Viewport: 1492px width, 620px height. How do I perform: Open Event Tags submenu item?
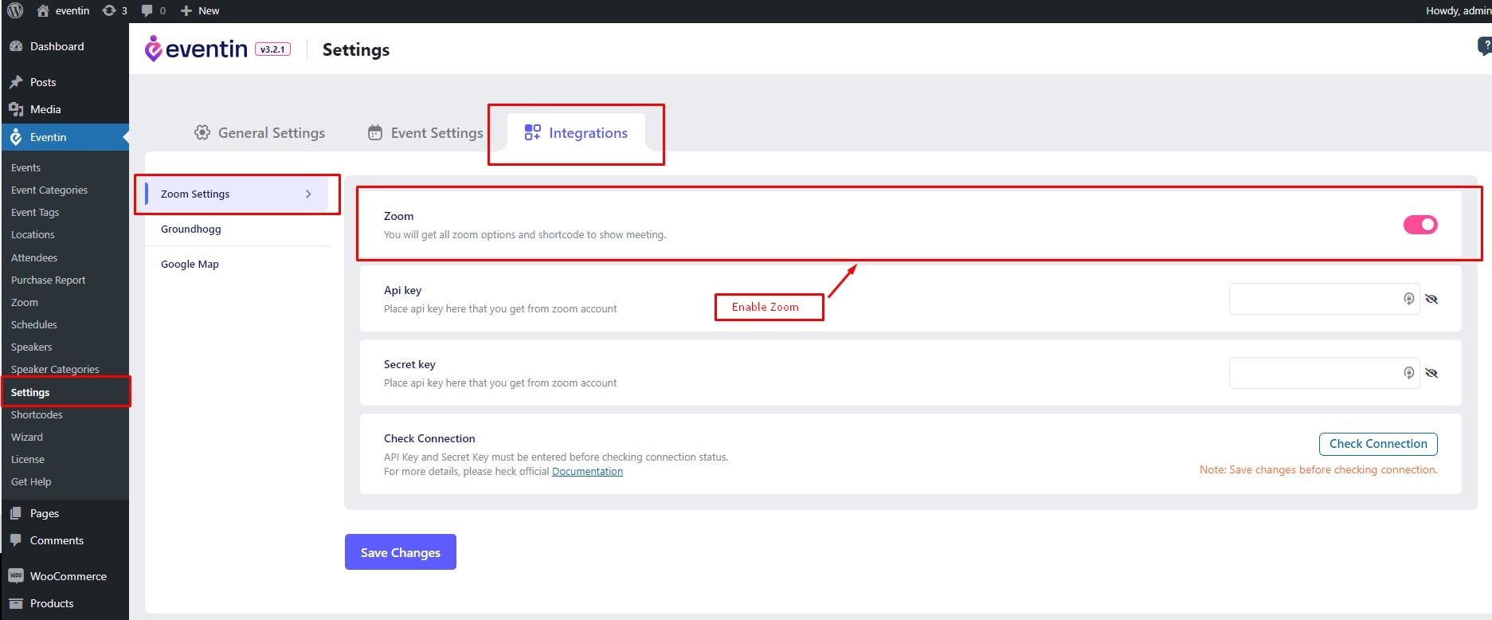pos(35,212)
